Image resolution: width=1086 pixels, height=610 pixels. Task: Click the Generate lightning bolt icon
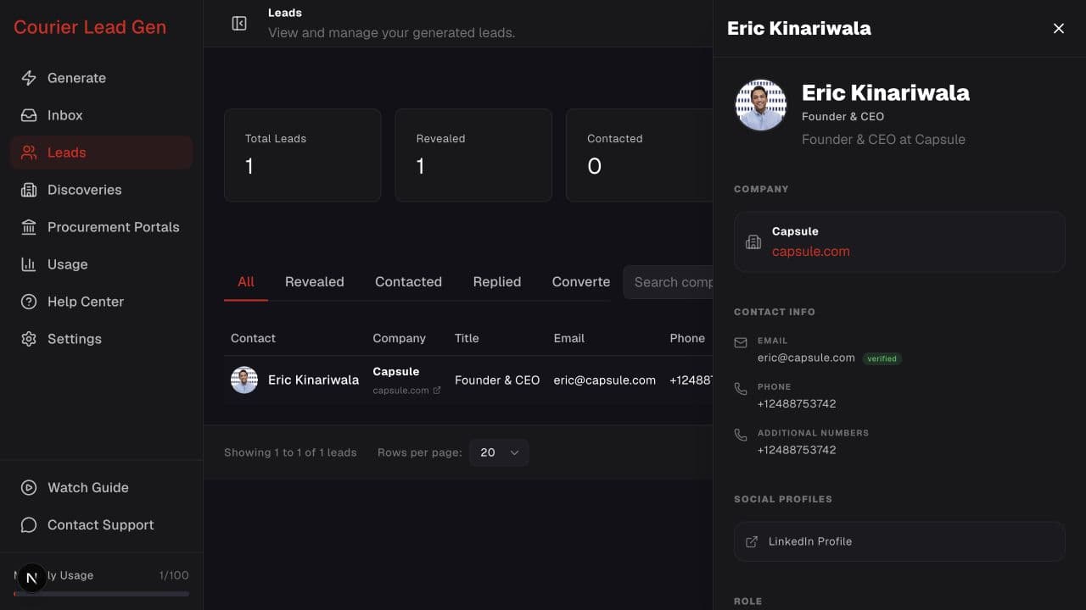[x=29, y=78]
